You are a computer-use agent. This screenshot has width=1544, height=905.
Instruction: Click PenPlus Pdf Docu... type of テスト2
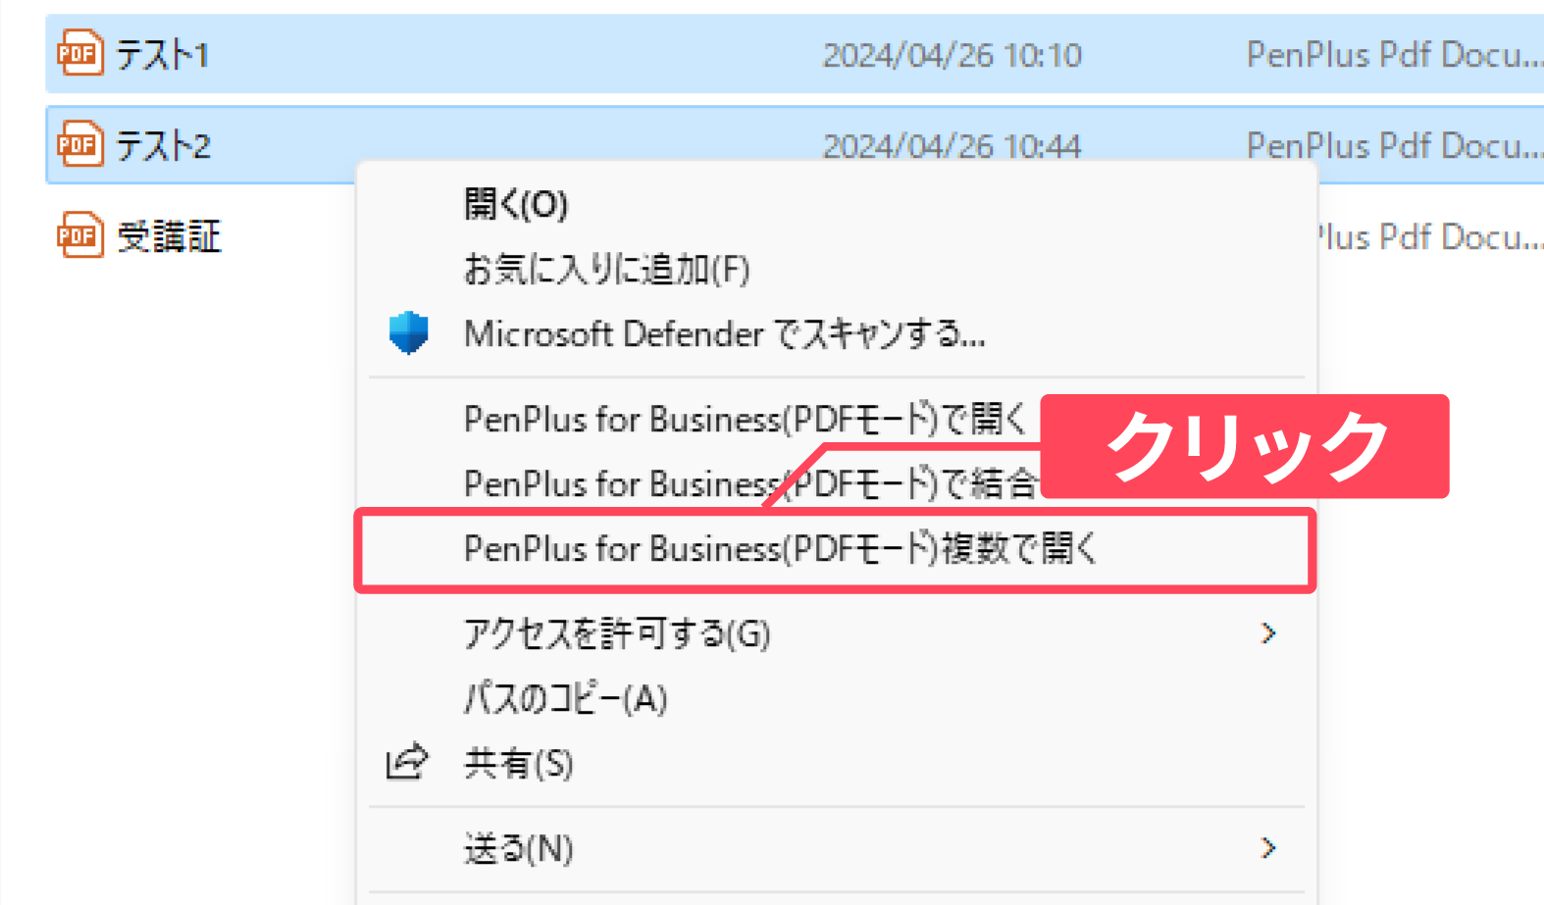1394,146
